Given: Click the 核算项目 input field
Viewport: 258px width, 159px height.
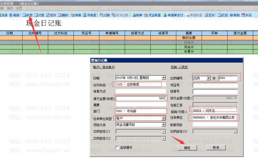Looking at the screenshot, I should [215, 124].
